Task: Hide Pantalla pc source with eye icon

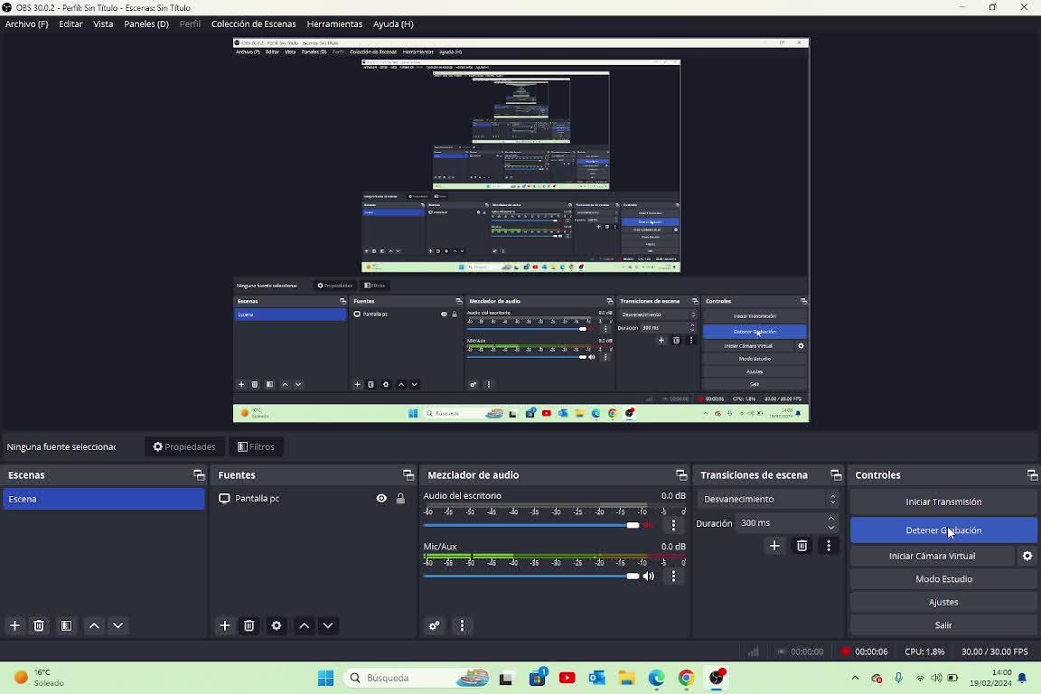Action: click(x=381, y=498)
